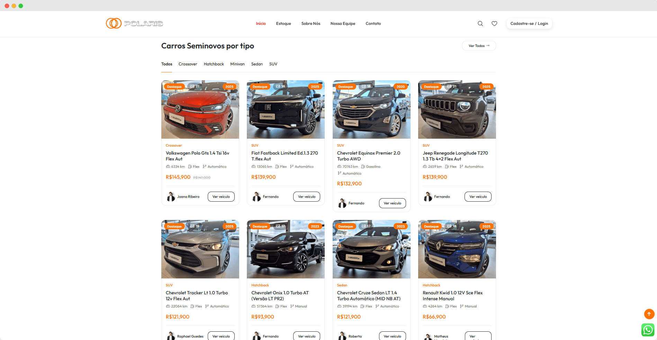657x340 pixels.
Task: Click the Polaris logo
Action: pyautogui.click(x=134, y=23)
